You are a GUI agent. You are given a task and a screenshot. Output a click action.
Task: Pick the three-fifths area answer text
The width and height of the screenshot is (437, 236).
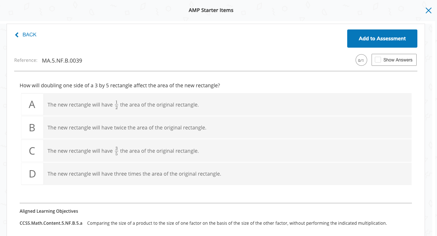click(x=123, y=151)
